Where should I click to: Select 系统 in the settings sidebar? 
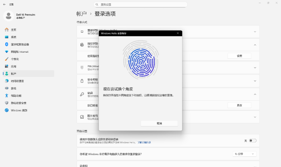pyautogui.click(x=14, y=37)
